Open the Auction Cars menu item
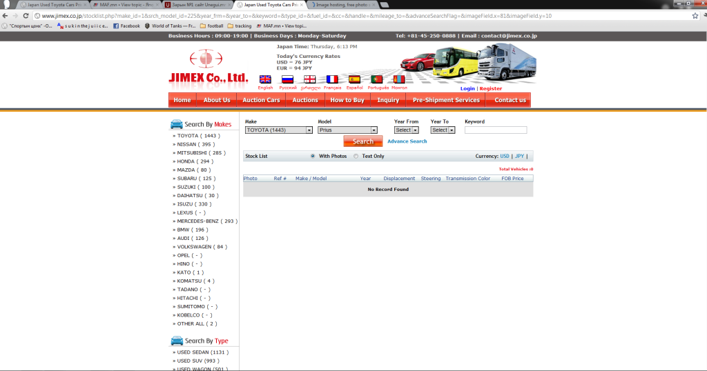Screen dimensions: 707x371 [x=261, y=100]
